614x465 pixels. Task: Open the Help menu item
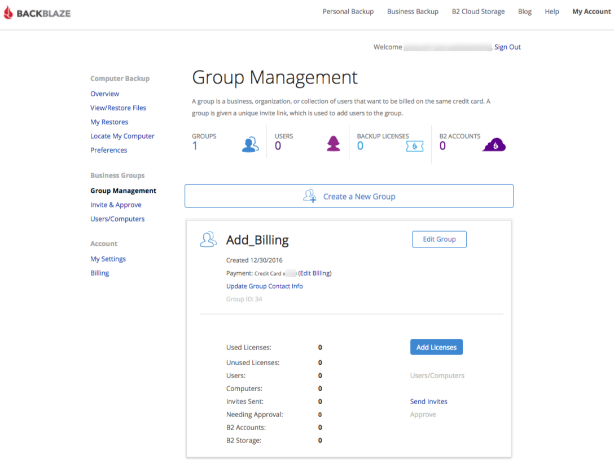(x=552, y=12)
